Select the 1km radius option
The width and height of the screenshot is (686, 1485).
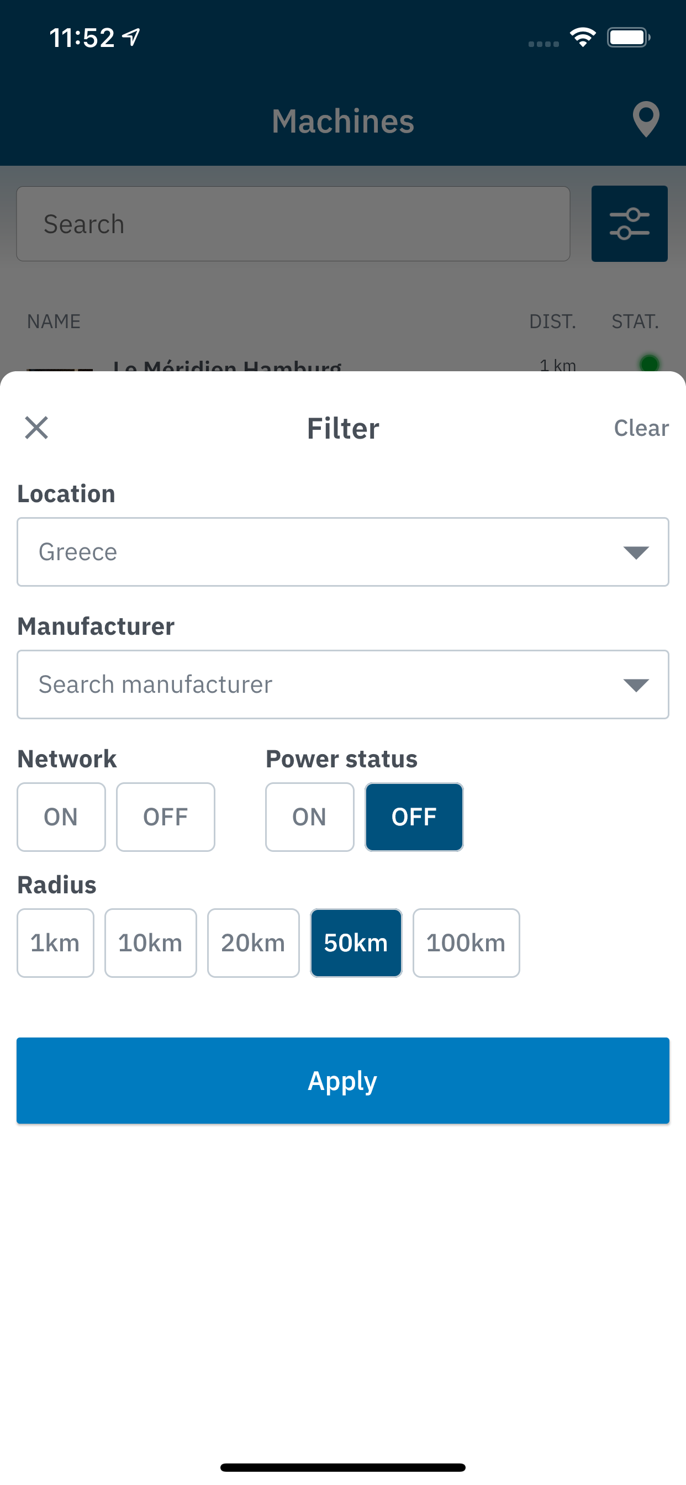[x=55, y=943]
